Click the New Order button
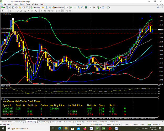This screenshot has width=164, height=131. click(x=35, y=7)
